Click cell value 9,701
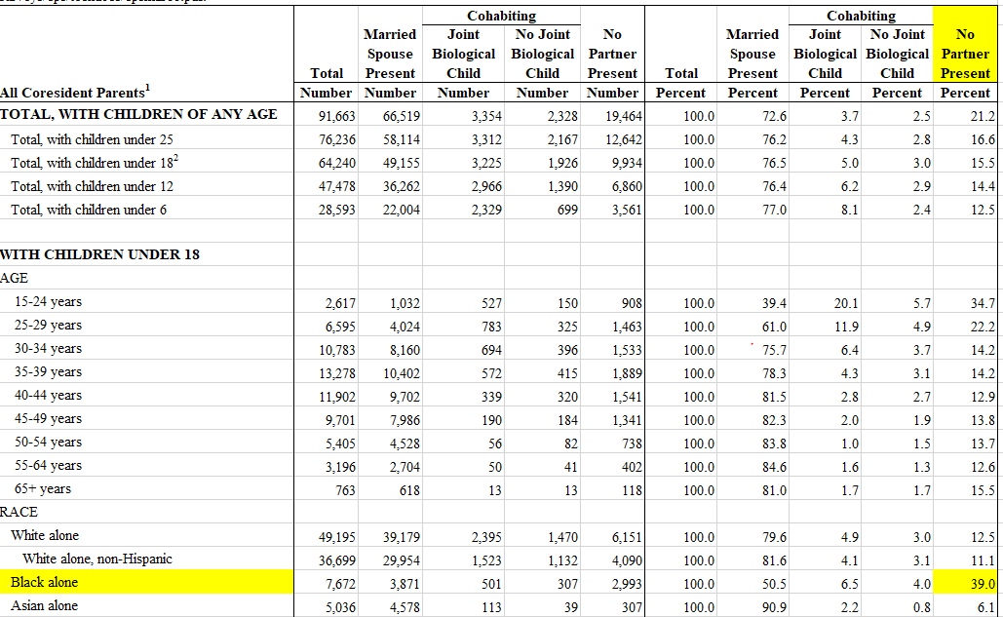Viewport: 1003px width, 617px height. pyautogui.click(x=339, y=420)
